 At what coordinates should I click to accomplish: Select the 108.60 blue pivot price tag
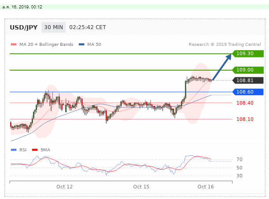pyautogui.click(x=248, y=92)
